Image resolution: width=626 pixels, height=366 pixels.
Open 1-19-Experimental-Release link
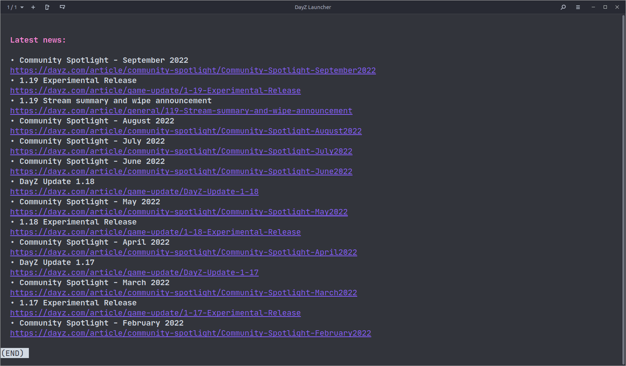(x=156, y=91)
